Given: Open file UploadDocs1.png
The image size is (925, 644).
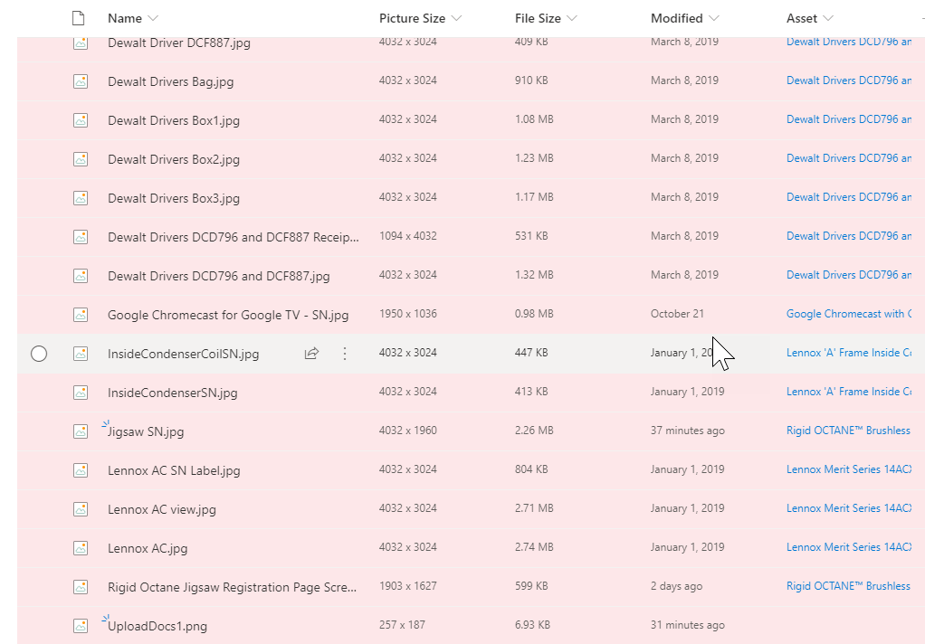Looking at the screenshot, I should click(x=157, y=626).
